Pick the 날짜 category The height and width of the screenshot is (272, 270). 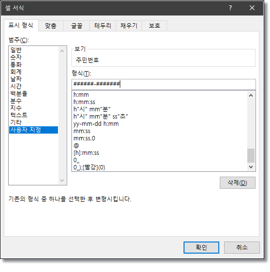pyautogui.click(x=34, y=79)
